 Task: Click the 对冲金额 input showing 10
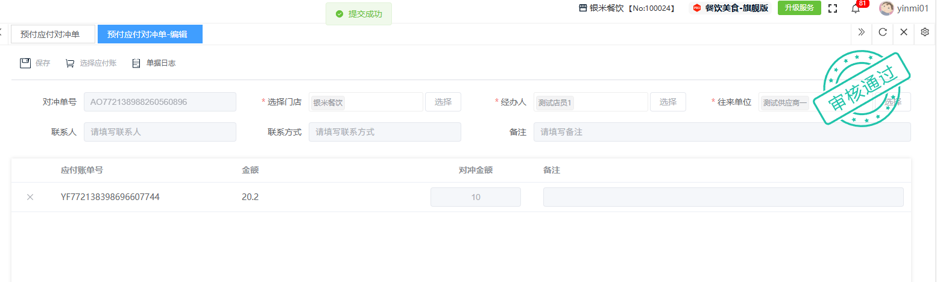[x=475, y=197]
